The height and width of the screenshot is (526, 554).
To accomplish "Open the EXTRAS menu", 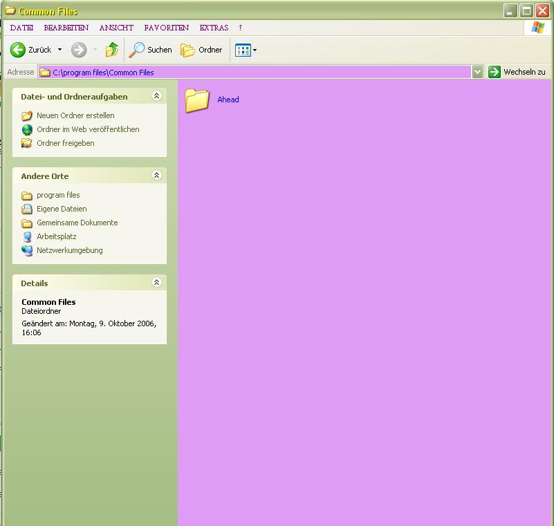I will [x=214, y=28].
